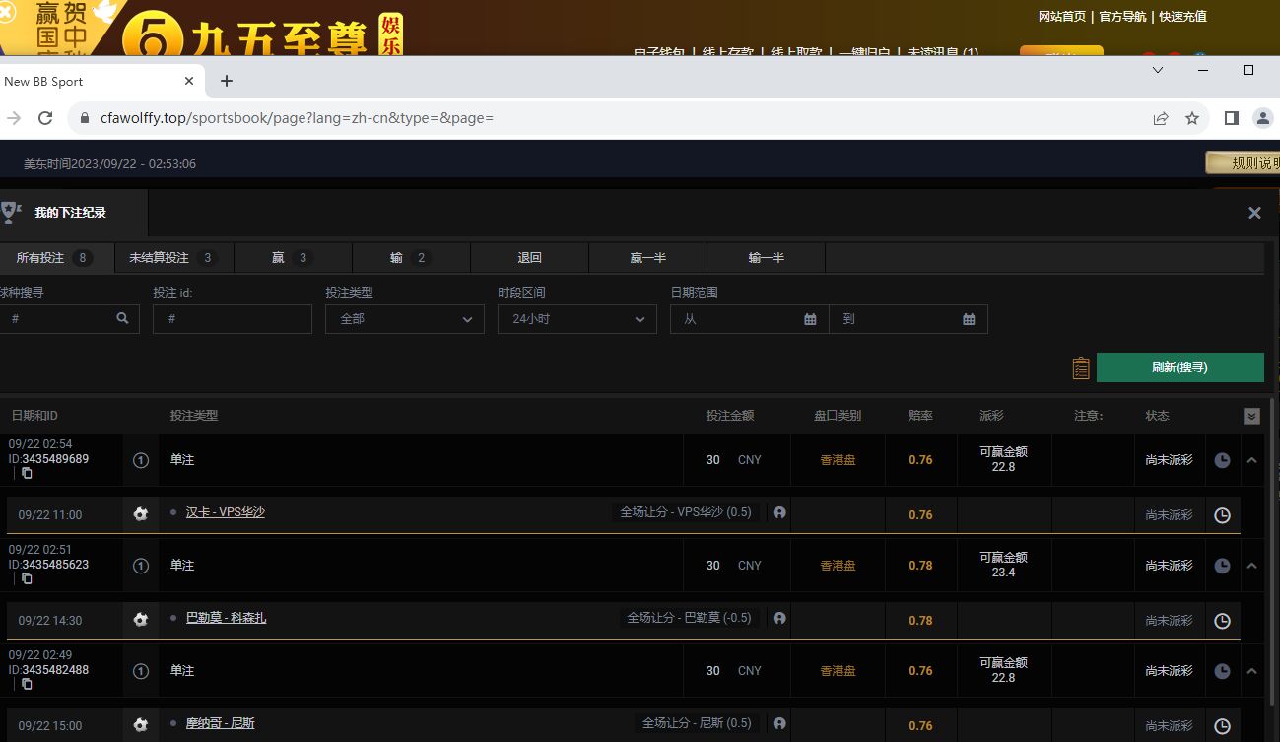Click the calendar icon in the start date field
1280x742 pixels.
[810, 319]
